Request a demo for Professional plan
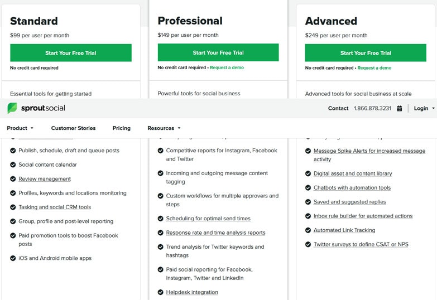437x300 pixels. pyautogui.click(x=227, y=67)
